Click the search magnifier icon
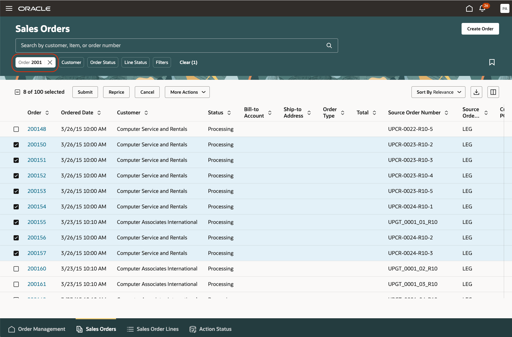Image resolution: width=512 pixels, height=337 pixels. [x=329, y=46]
